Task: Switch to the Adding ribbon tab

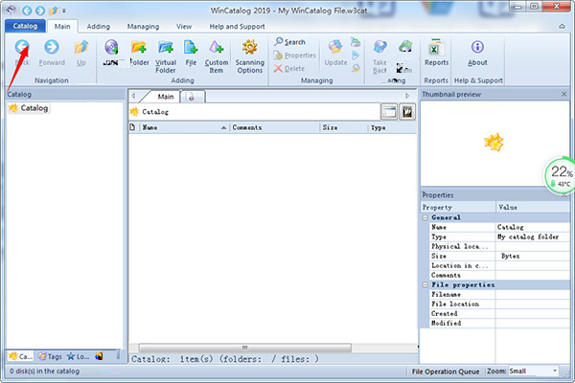Action: click(98, 27)
